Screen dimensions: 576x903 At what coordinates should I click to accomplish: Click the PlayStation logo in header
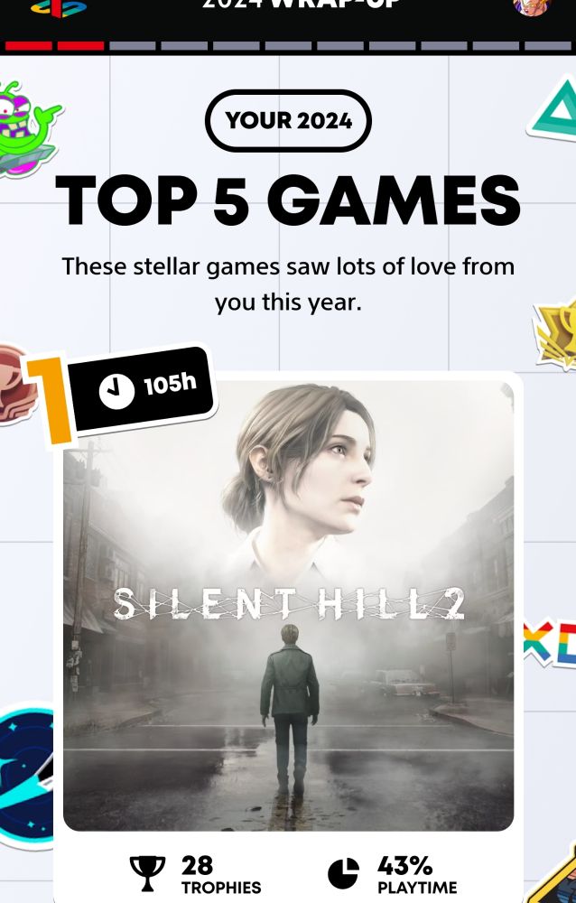pos(58,7)
